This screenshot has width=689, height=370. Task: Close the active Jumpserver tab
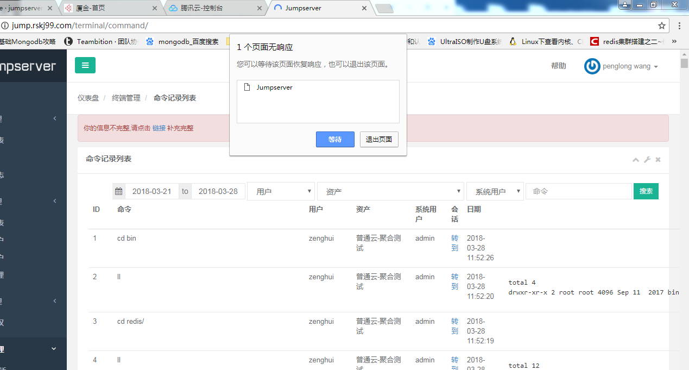364,8
